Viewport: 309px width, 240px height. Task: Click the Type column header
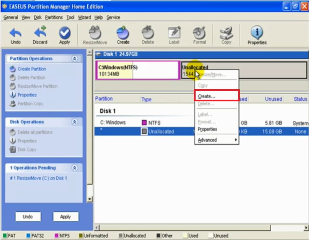(146, 99)
